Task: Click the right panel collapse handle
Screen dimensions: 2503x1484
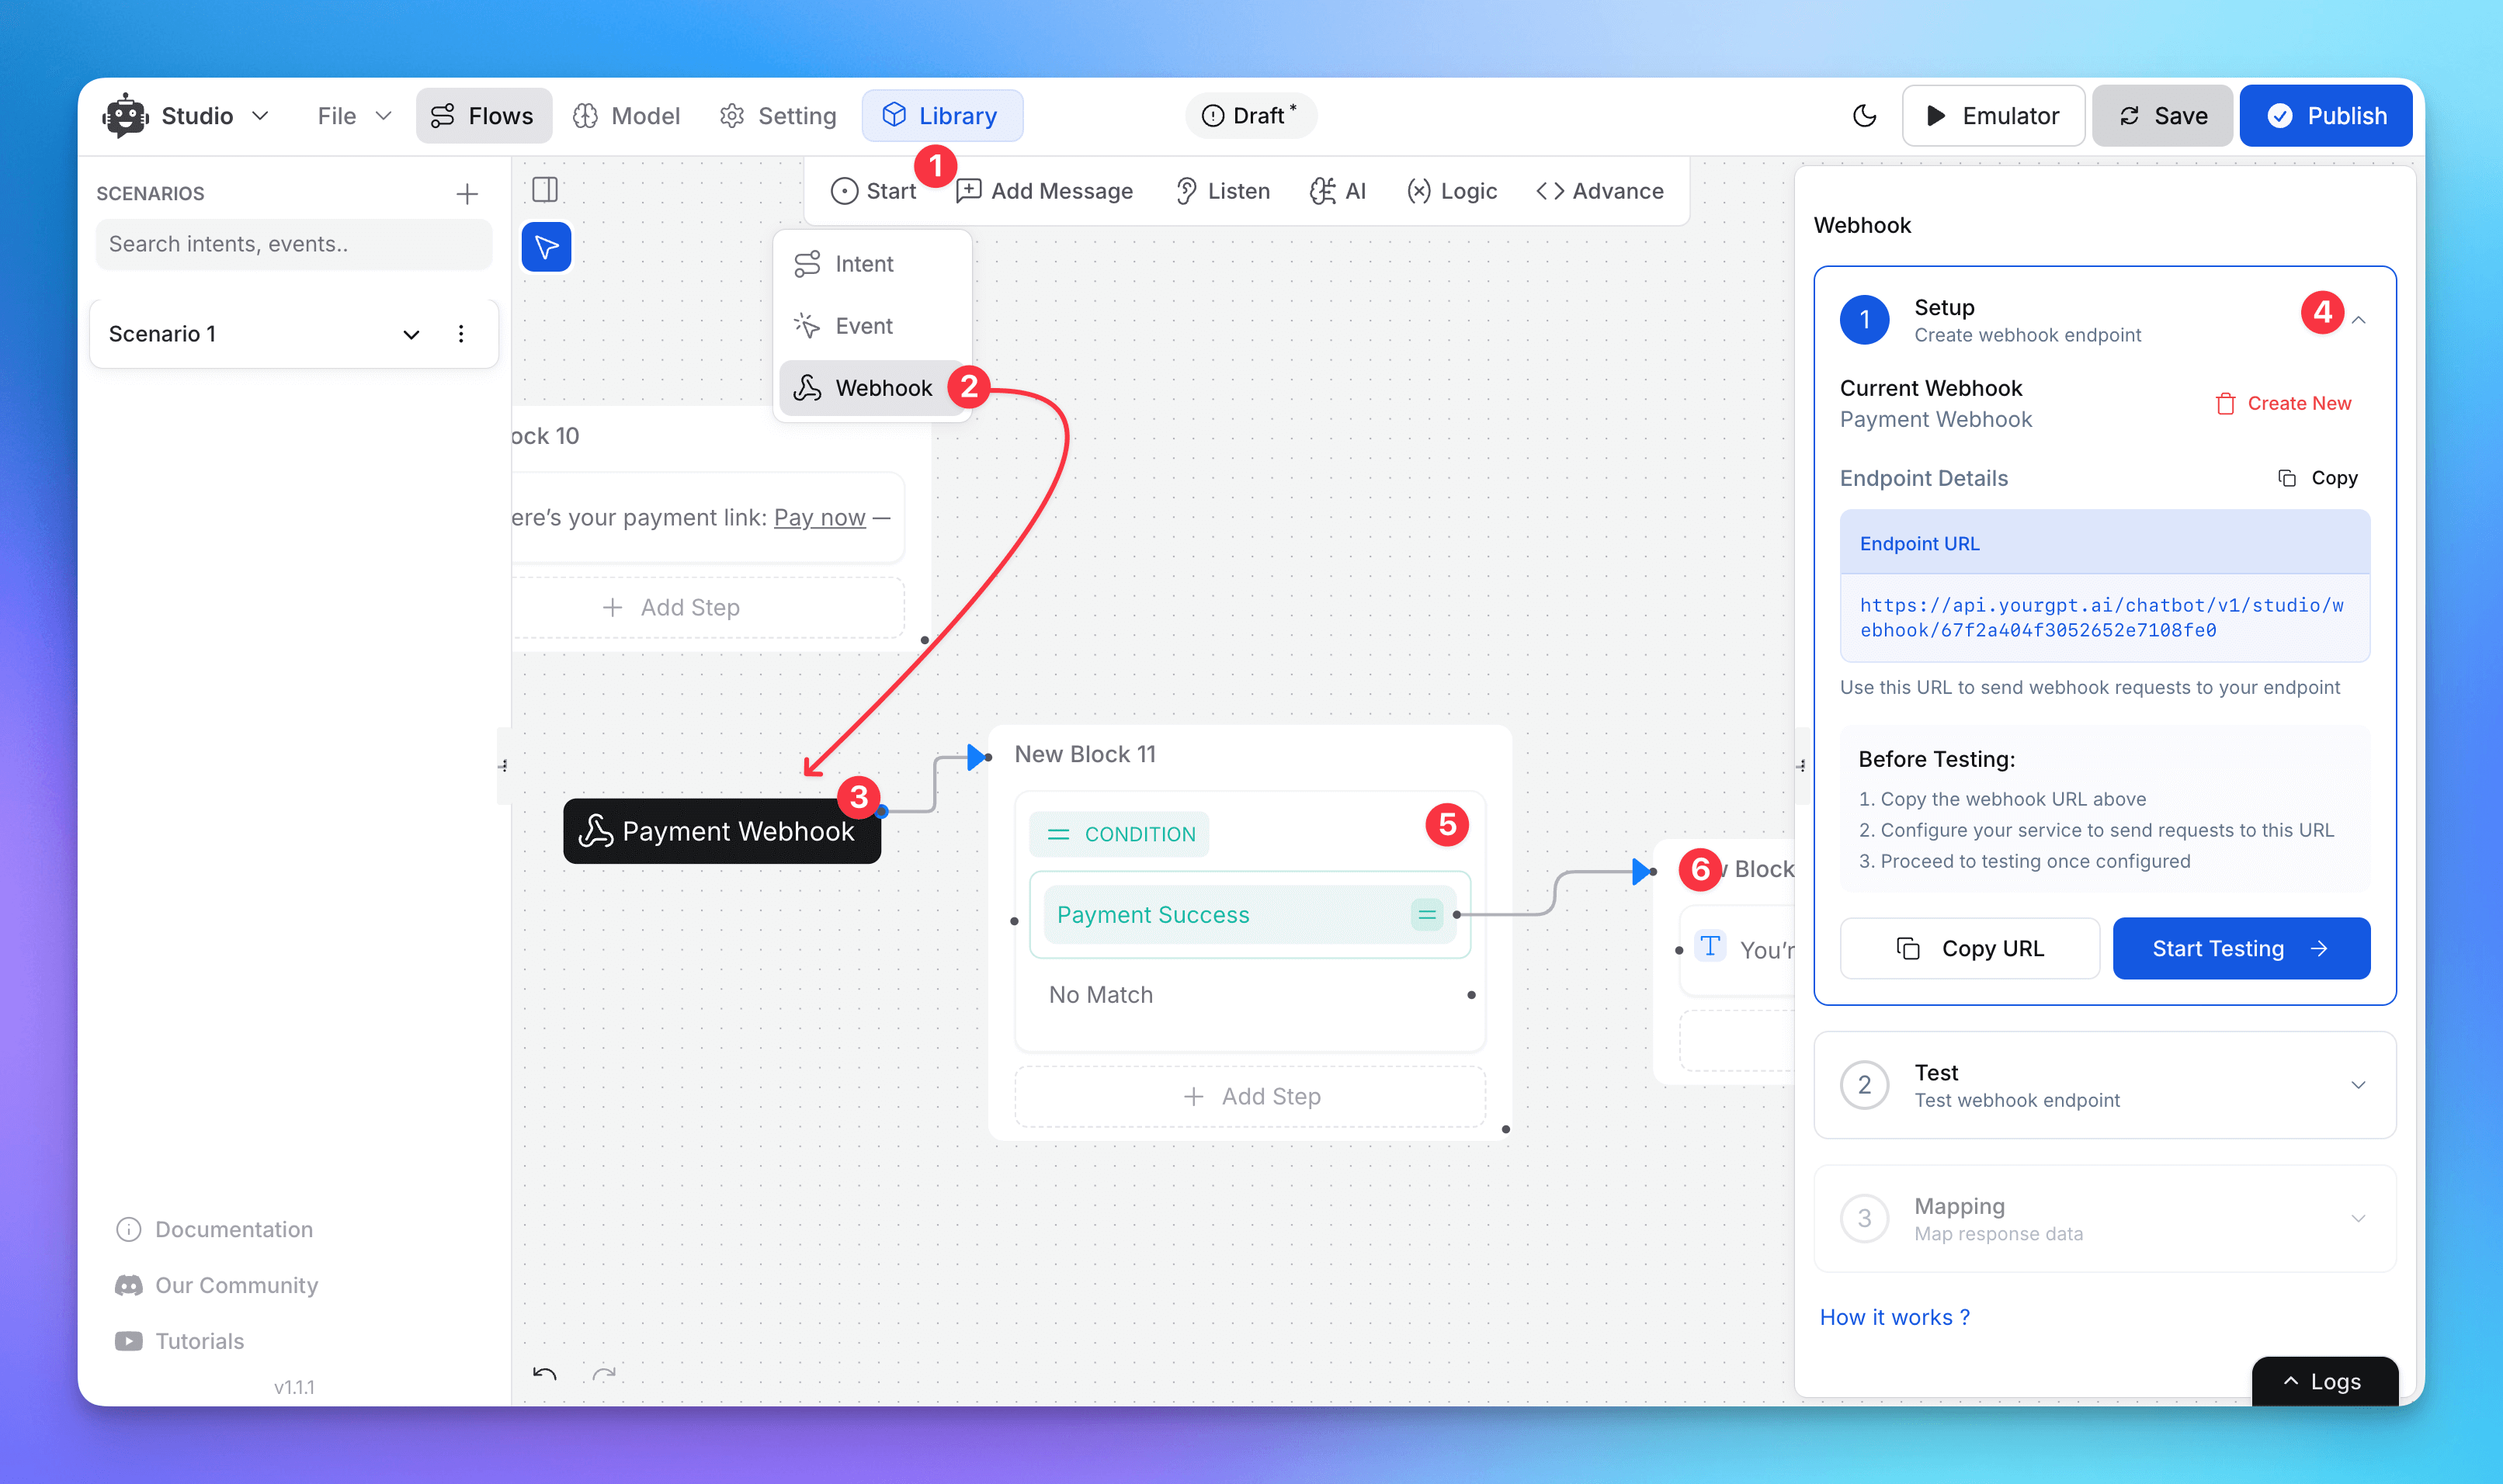Action: (1801, 766)
